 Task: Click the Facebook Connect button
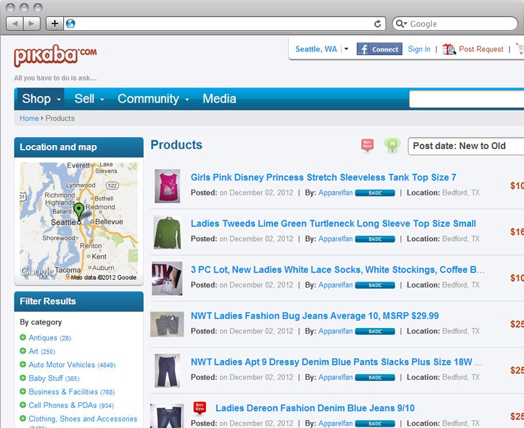[379, 49]
